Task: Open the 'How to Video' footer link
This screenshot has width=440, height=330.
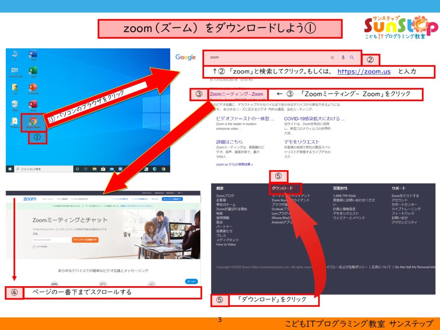Action: click(226, 244)
